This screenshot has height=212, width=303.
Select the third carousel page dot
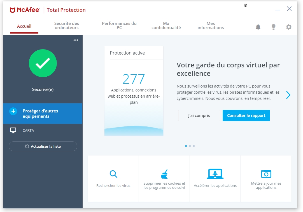coord(194,146)
